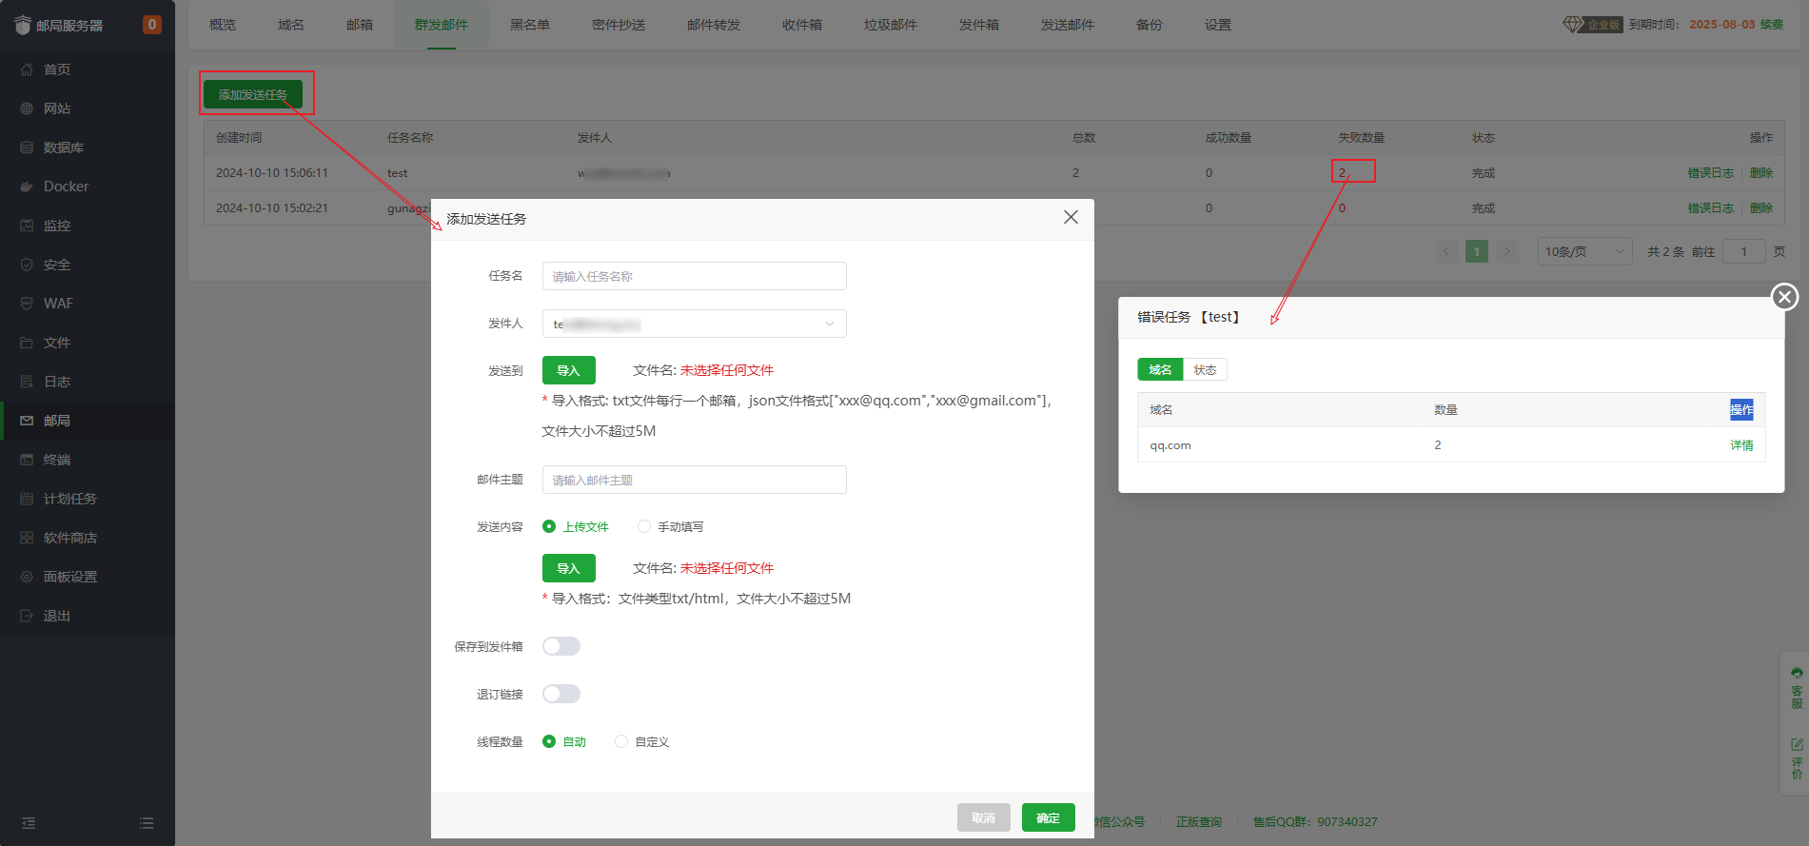Screen dimensions: 1809x846
Task: Go to next page arrow in pagination
Action: tap(1506, 252)
